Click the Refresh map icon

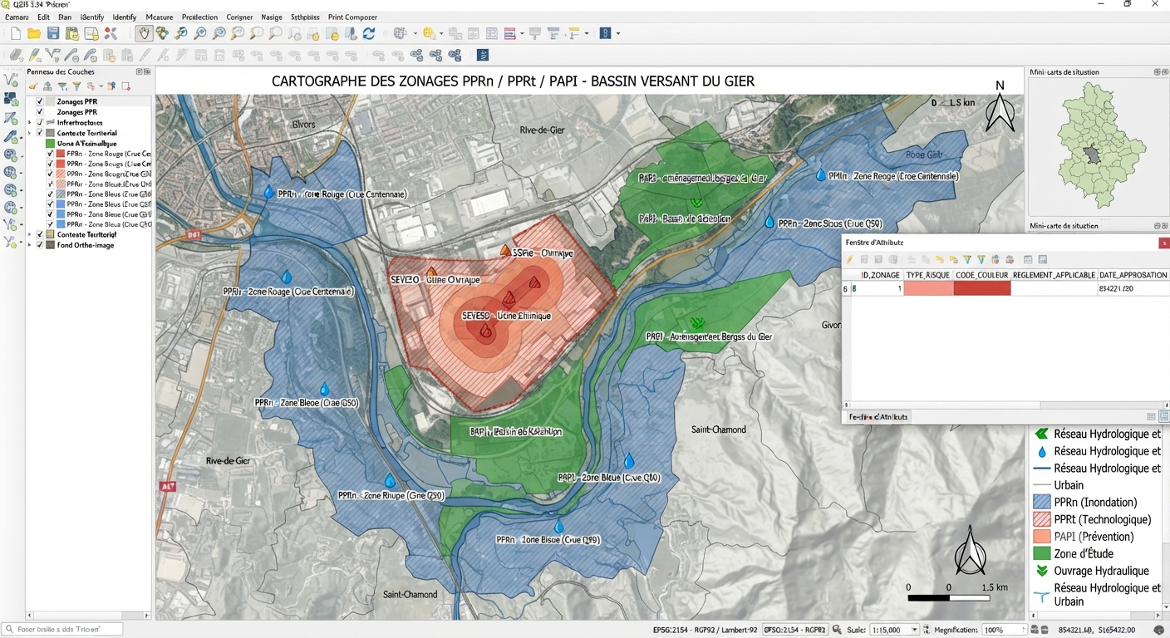[369, 33]
